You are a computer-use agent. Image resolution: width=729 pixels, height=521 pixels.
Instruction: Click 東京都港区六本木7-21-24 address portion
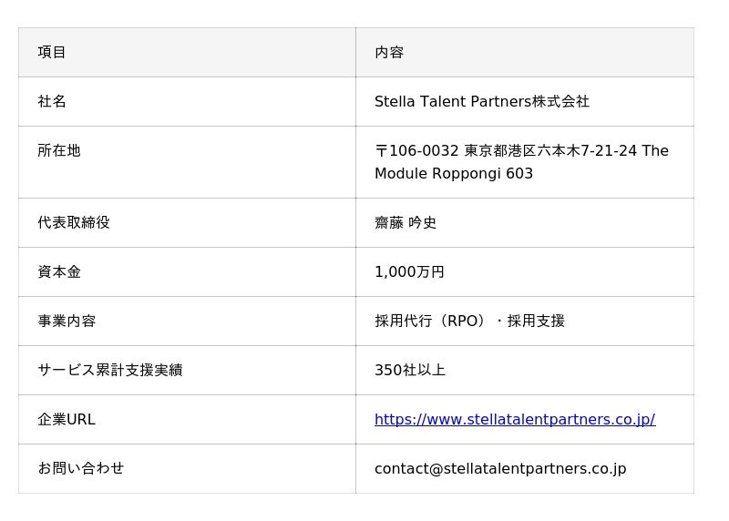tap(550, 150)
